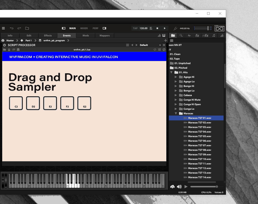Open the fx browser tab icon

tap(197, 35)
